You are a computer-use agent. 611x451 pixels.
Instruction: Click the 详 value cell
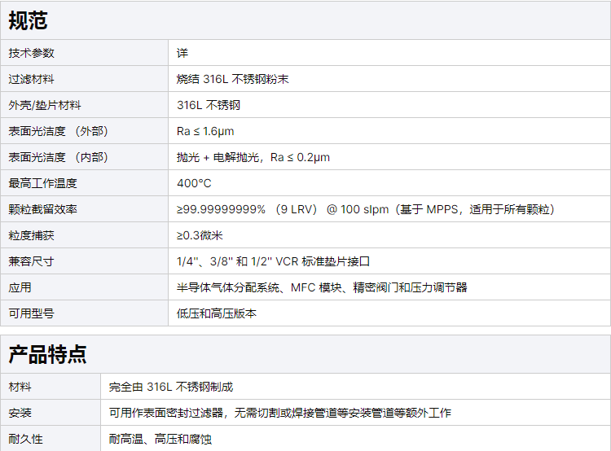pyautogui.click(x=182, y=53)
